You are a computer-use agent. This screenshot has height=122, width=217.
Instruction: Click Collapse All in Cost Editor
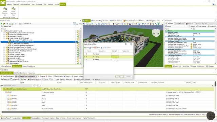pos(15,79)
